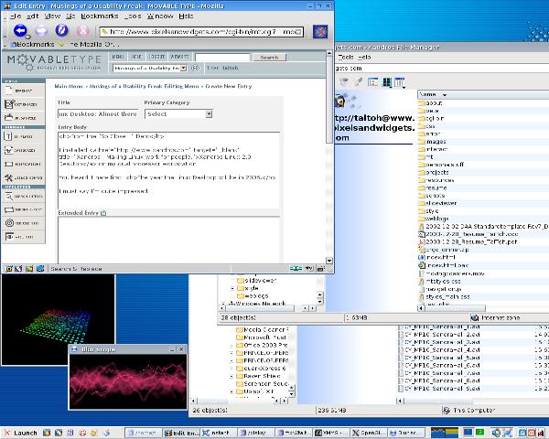The width and height of the screenshot is (549, 439).
Task: Click Mail icon in Mozilla status bar
Action: [x=19, y=269]
